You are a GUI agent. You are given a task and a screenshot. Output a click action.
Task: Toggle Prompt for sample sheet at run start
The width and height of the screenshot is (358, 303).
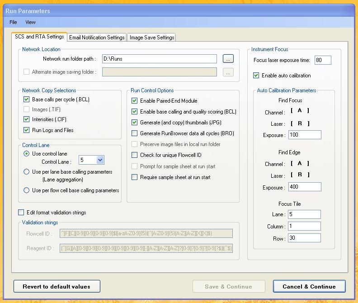pos(135,166)
